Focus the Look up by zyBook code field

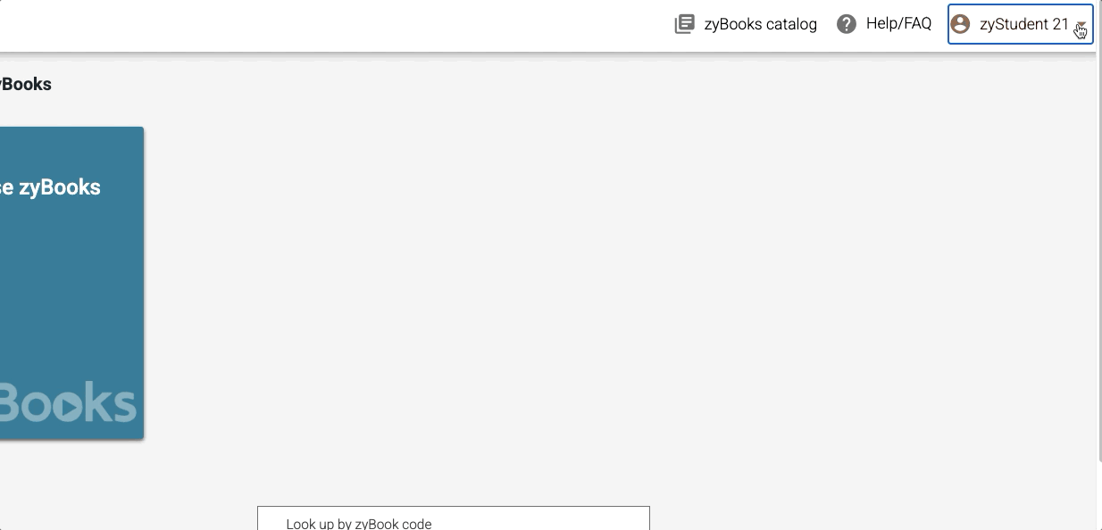454,518
